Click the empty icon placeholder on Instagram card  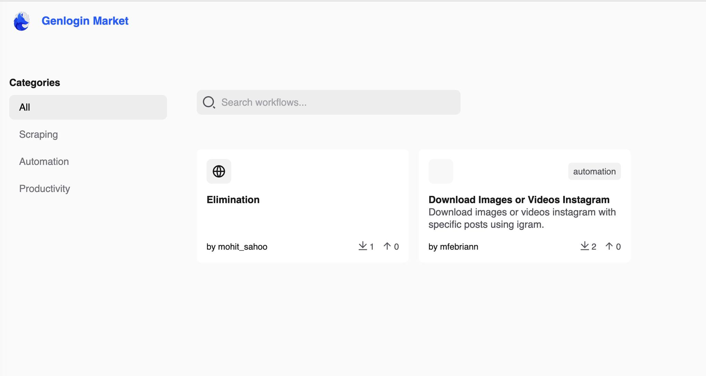click(x=441, y=171)
